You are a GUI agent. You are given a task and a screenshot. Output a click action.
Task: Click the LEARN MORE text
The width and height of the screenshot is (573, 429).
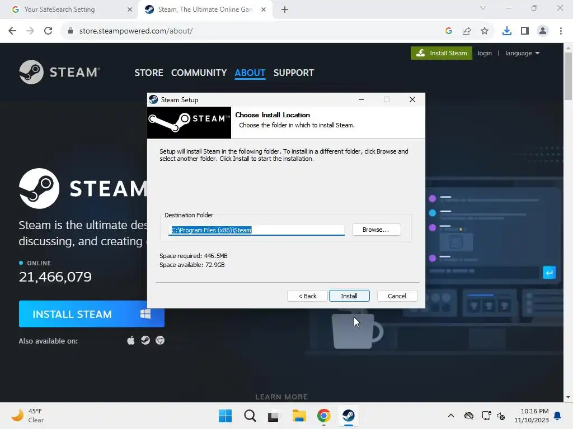click(281, 397)
